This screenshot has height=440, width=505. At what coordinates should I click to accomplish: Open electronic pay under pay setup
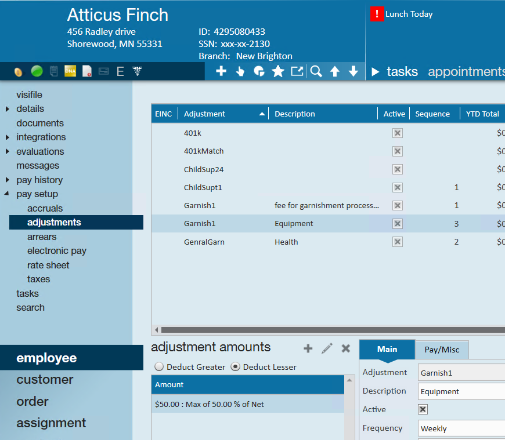click(x=57, y=251)
